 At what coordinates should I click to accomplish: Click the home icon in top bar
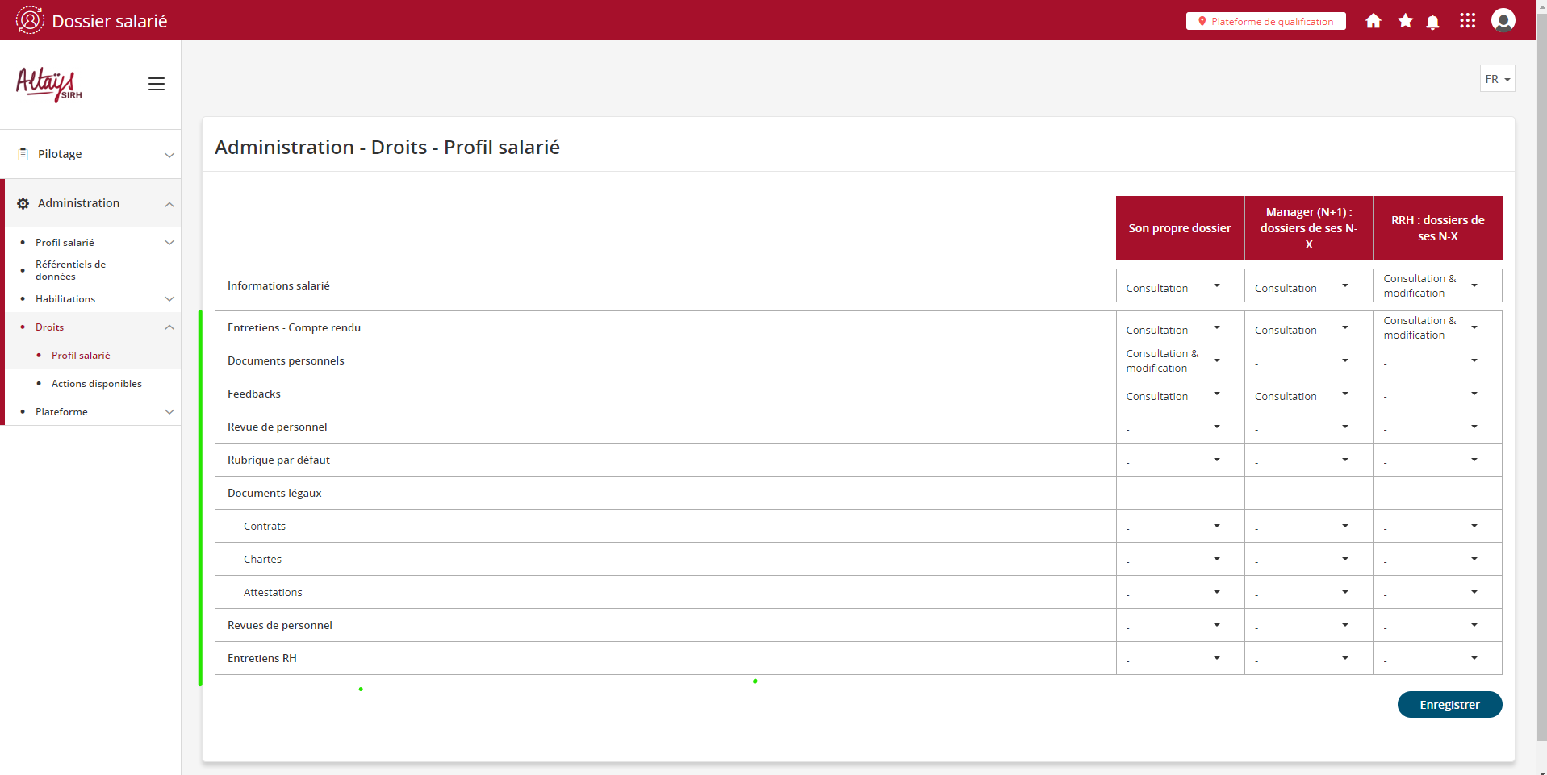1373,21
